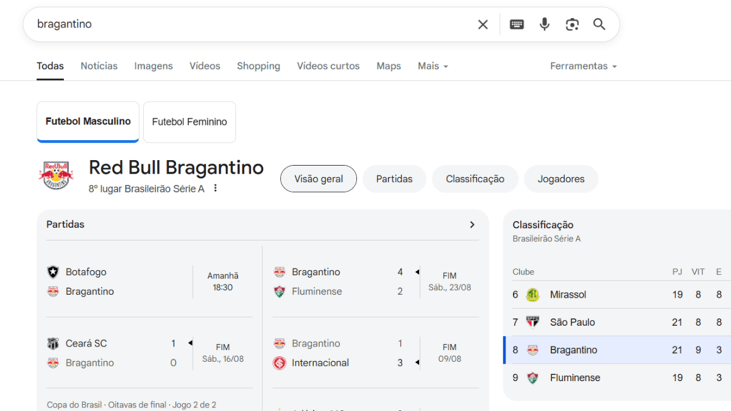The image size is (731, 411).
Task: Click the search input containing bragantino
Action: (244, 24)
